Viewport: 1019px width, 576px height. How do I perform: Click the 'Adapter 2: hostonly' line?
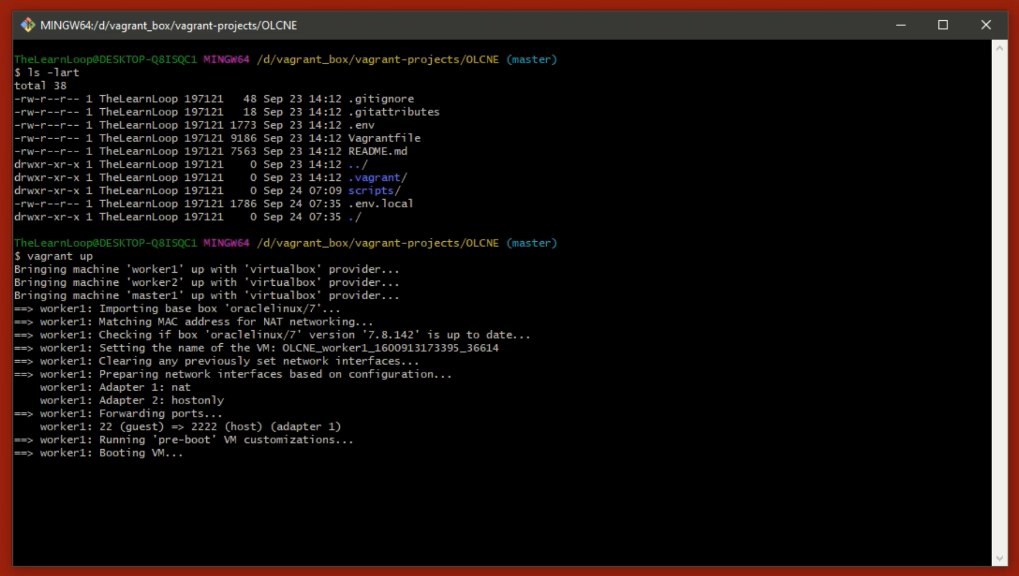(x=132, y=400)
